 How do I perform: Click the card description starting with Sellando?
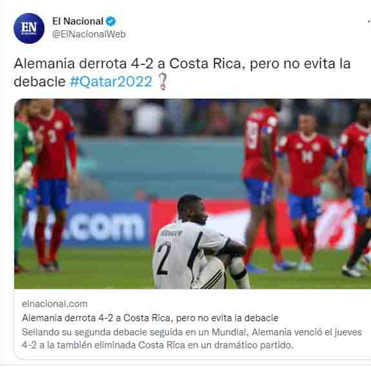point(192,339)
